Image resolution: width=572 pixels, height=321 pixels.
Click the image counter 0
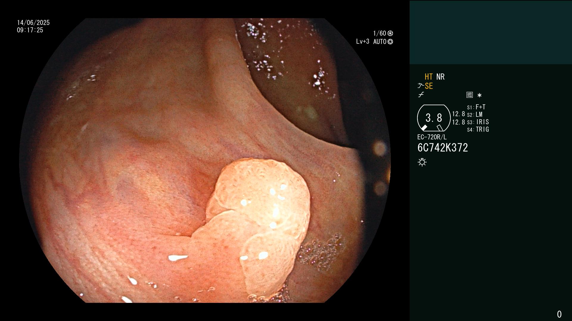(x=559, y=314)
